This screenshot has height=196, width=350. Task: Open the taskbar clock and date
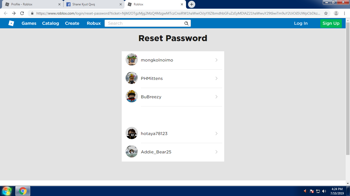tap(337, 191)
